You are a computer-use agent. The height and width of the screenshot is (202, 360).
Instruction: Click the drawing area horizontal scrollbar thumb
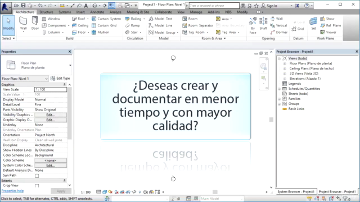click(215, 192)
